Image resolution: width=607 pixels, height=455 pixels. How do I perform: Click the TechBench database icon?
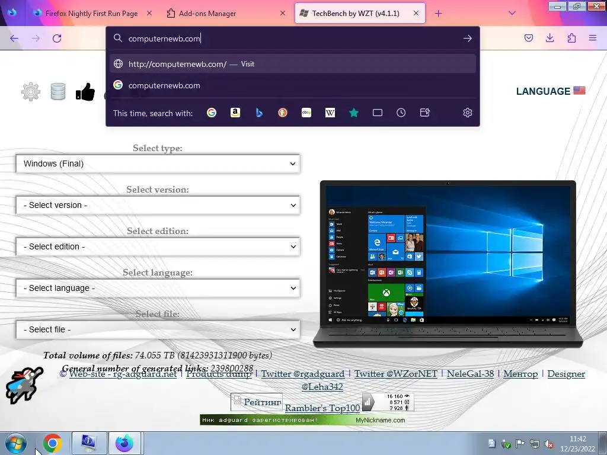coord(58,92)
